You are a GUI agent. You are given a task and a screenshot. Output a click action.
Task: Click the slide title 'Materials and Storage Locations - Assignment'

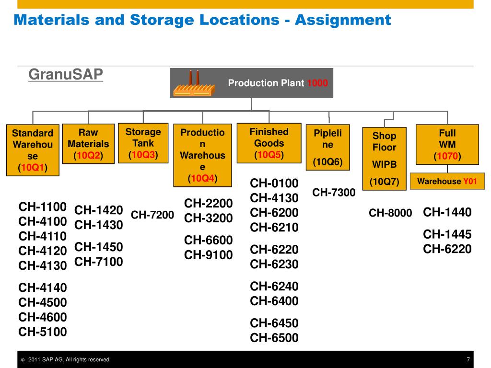202,20
